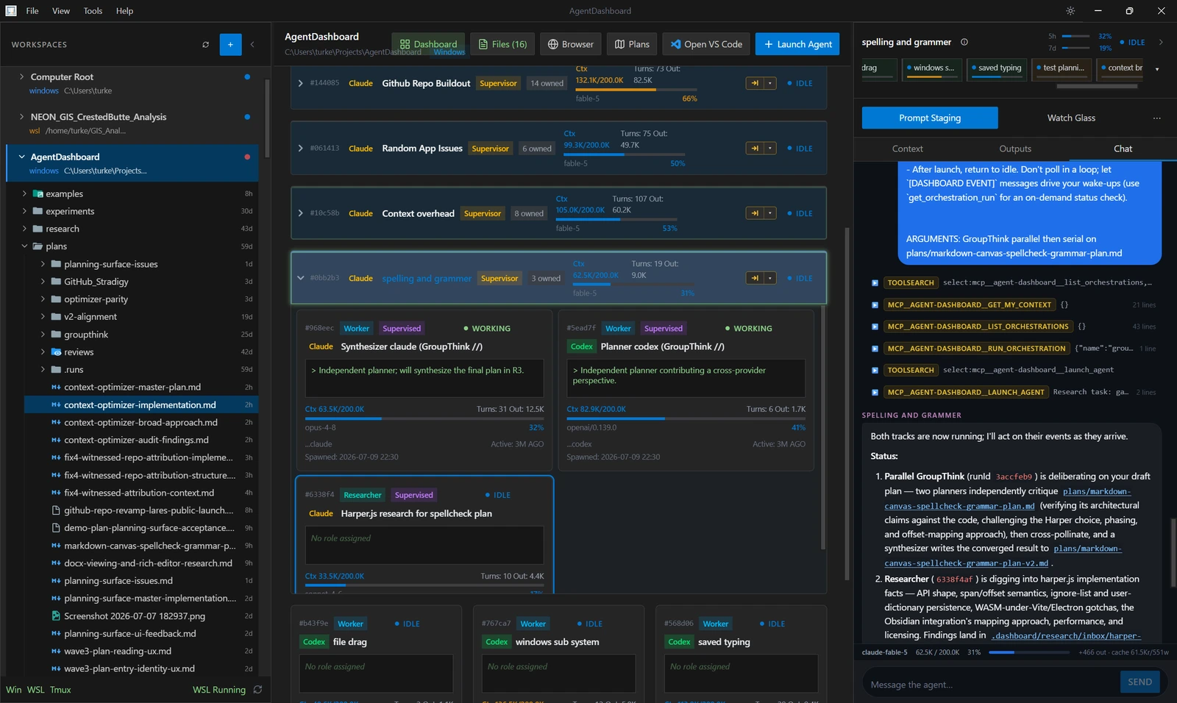Image resolution: width=1177 pixels, height=703 pixels.
Task: Click the tool-call icon beside MCP_AGENT-DASHBOARD_LAUNCH_AGENT
Action: click(x=875, y=393)
